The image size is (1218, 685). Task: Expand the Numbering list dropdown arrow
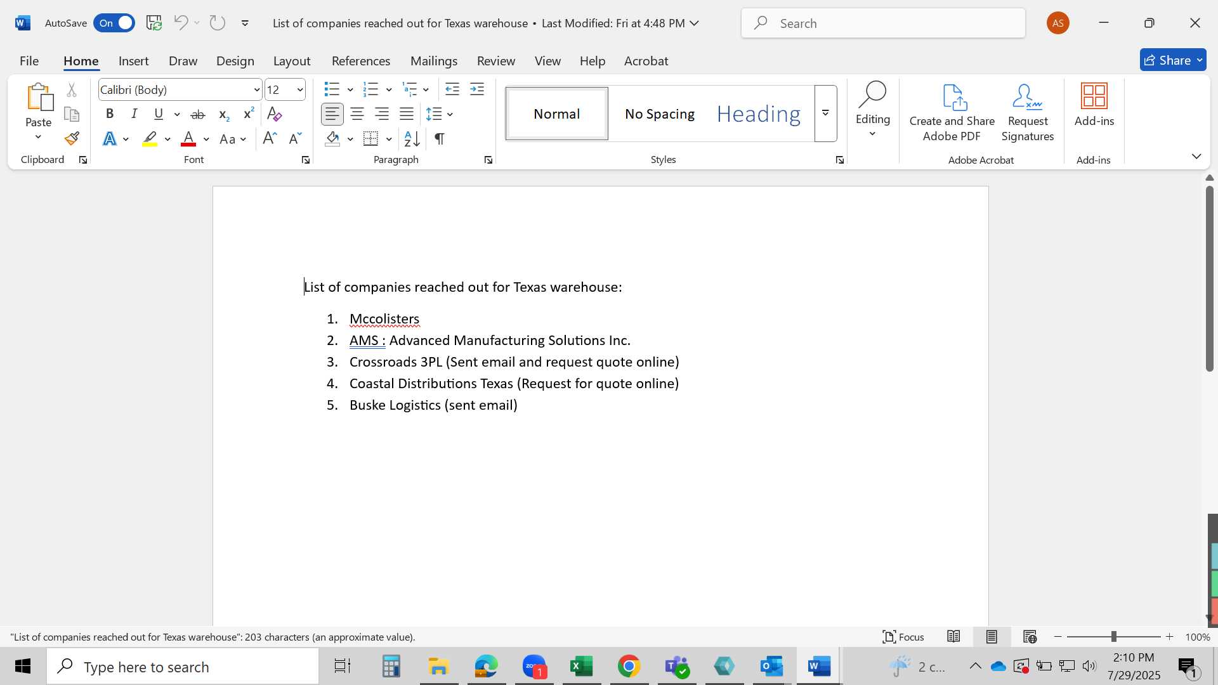pyautogui.click(x=389, y=90)
